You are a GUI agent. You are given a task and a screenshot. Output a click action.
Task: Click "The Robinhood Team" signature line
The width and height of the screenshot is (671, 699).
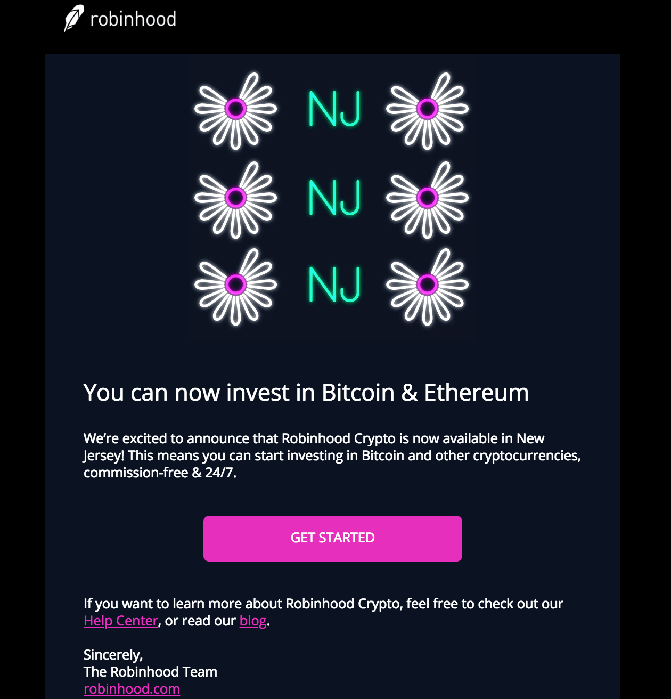[150, 672]
